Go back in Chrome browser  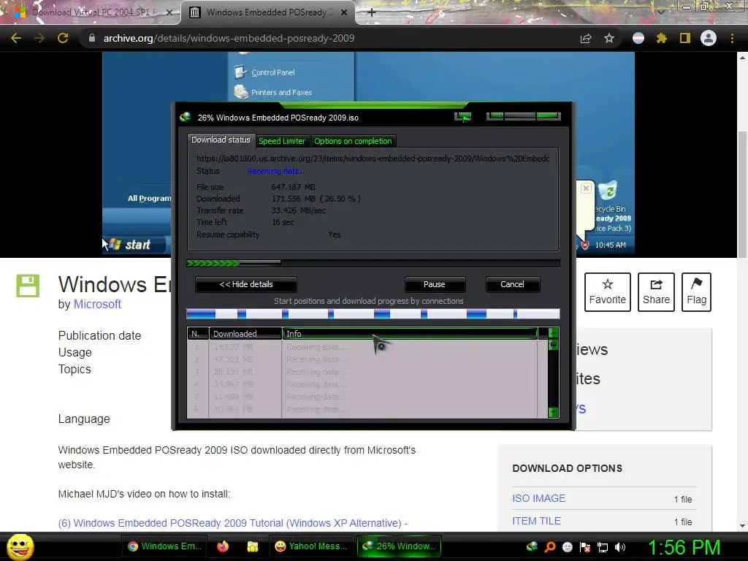(16, 38)
